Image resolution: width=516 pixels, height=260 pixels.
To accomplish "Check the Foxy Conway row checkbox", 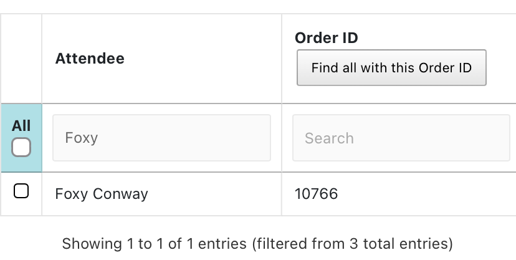I will pos(21,191).
